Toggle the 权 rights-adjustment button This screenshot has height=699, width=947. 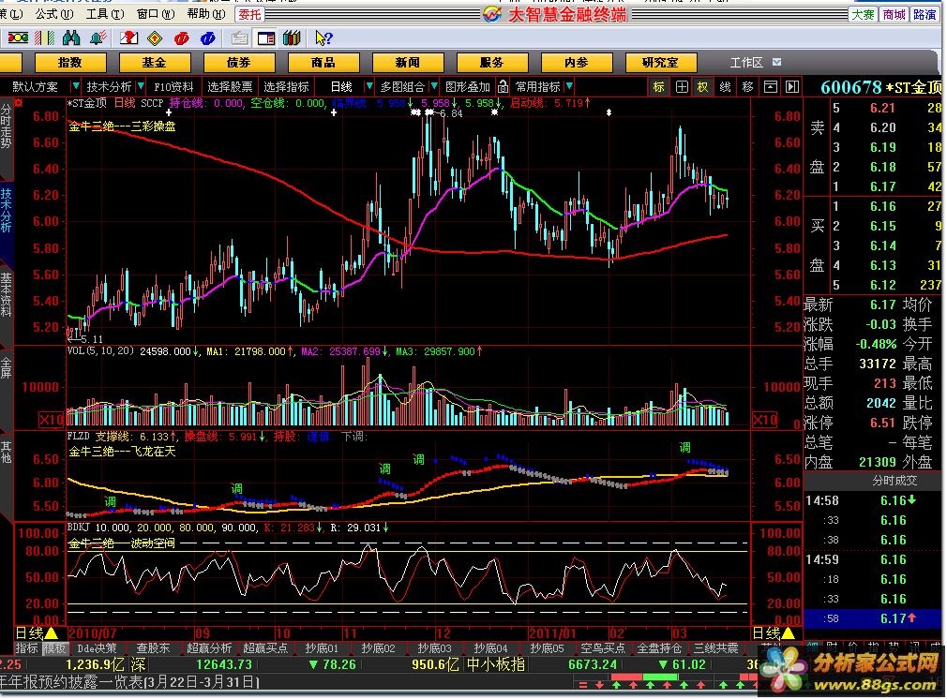click(x=702, y=86)
